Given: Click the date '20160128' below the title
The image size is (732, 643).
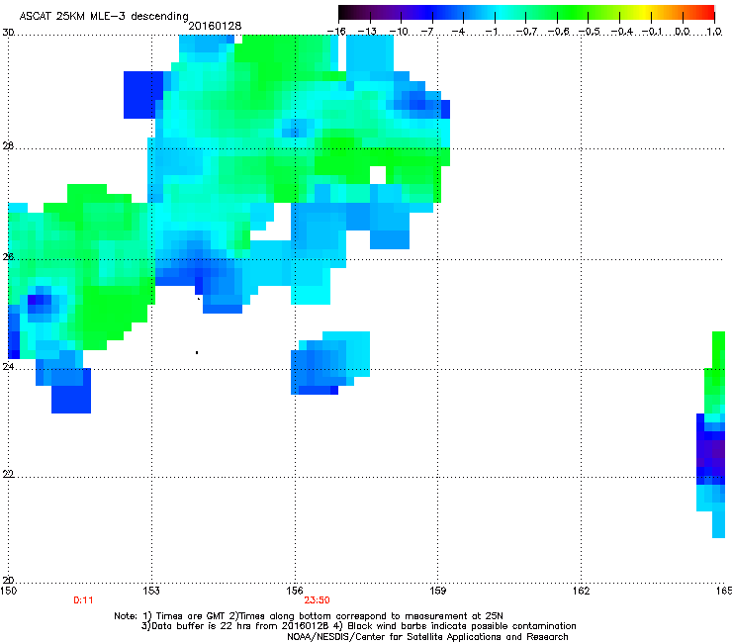Looking at the screenshot, I should point(215,26).
